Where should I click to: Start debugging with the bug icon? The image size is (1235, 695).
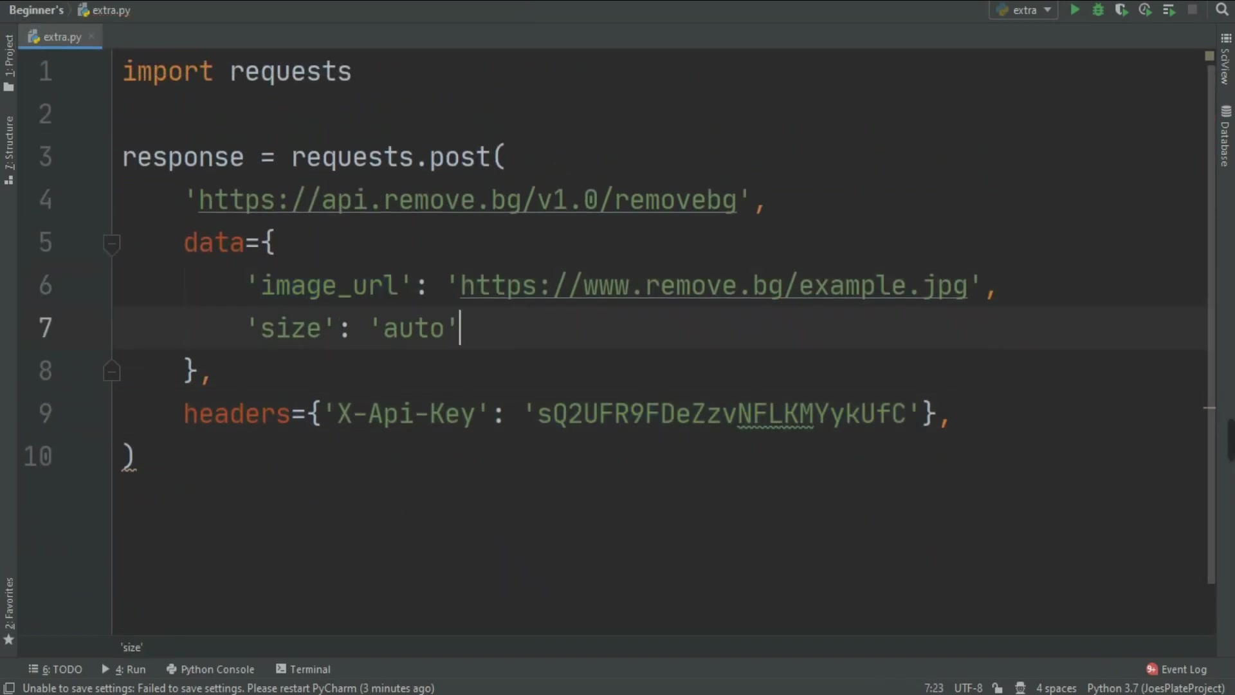1098,10
